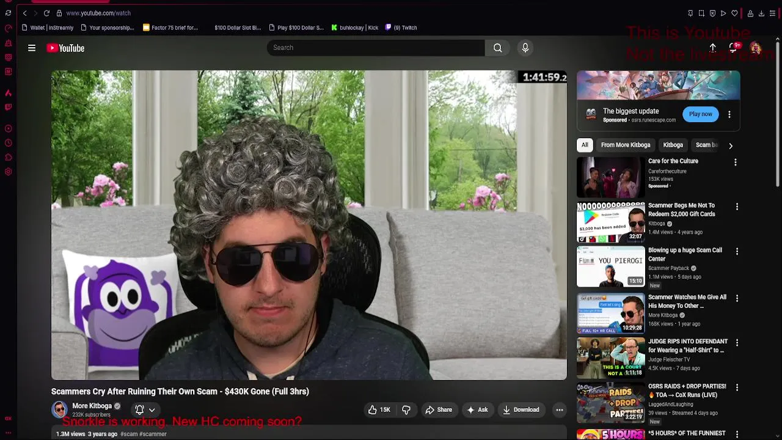Image resolution: width=782 pixels, height=440 pixels.
Task: Click the main video player
Action: click(309, 225)
